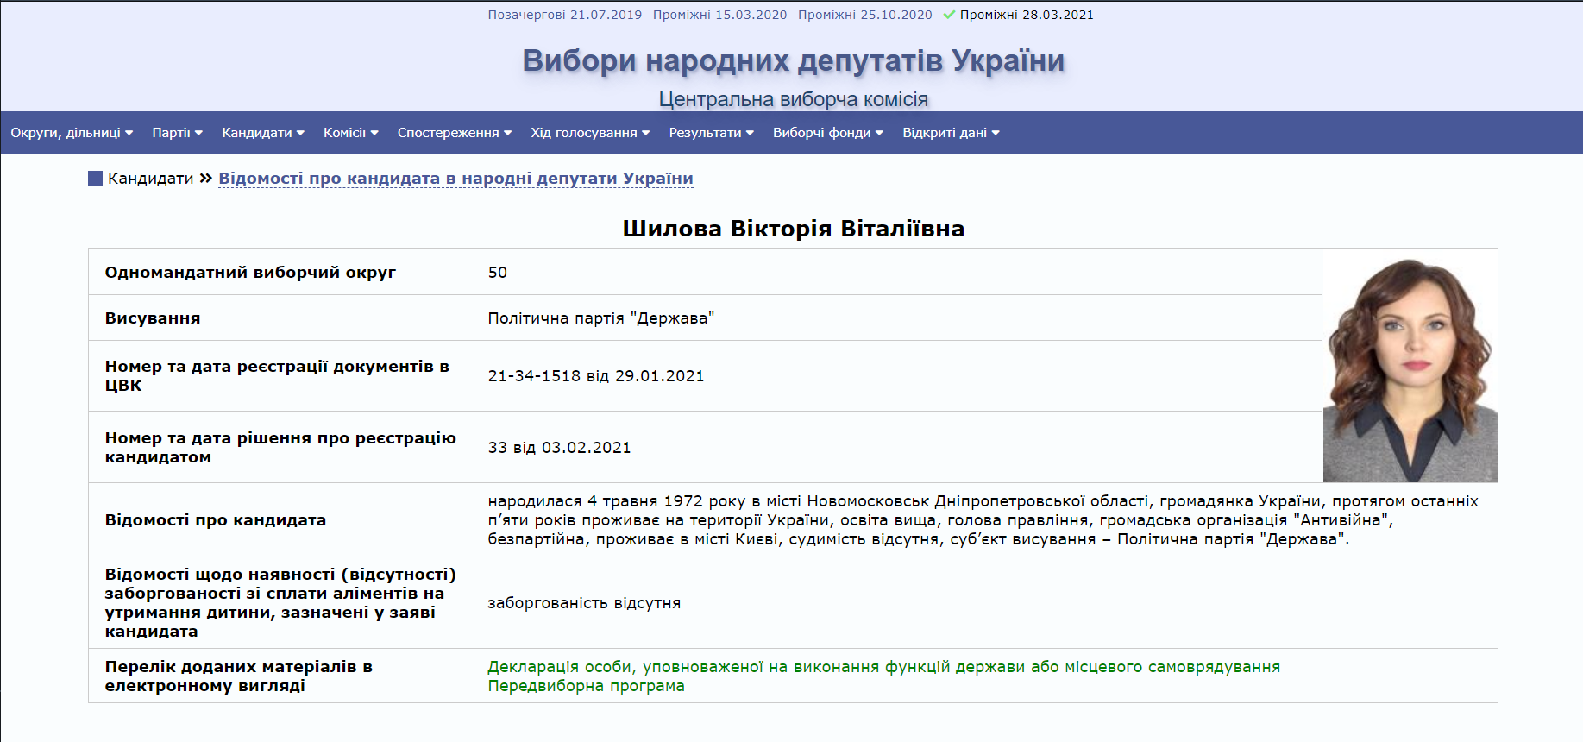Click the district value 50

point(498,273)
